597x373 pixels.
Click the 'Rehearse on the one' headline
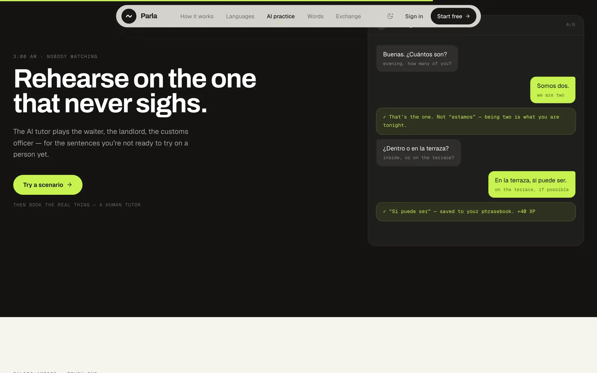[135, 91]
